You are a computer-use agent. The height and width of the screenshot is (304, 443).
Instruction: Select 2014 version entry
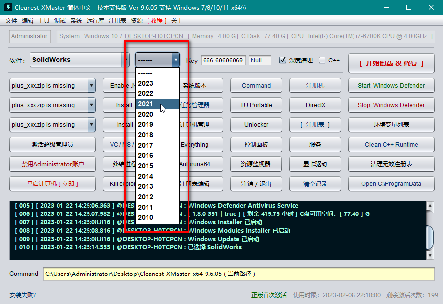pos(157,176)
